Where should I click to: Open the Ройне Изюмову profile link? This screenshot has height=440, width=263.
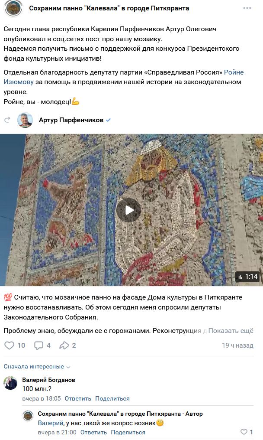pyautogui.click(x=124, y=77)
